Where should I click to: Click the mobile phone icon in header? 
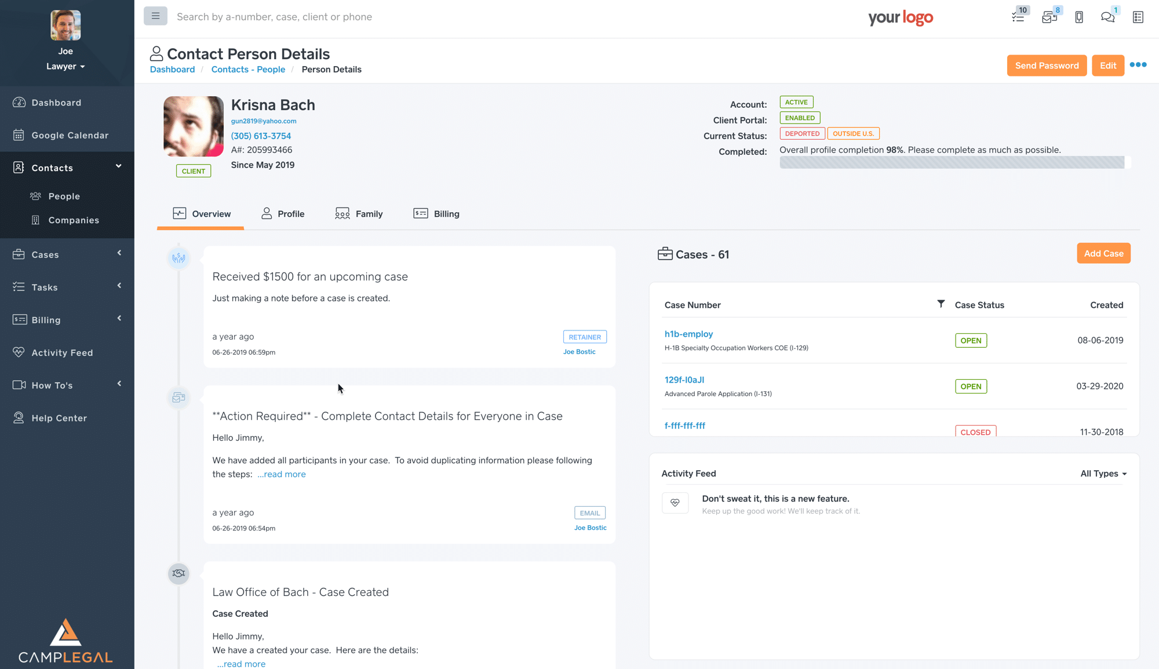coord(1079,17)
